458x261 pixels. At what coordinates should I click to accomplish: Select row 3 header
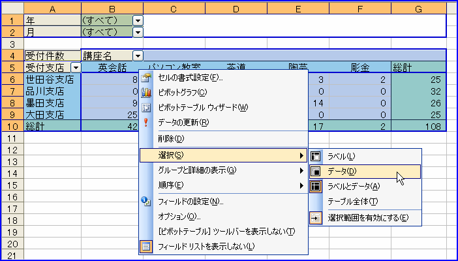[x=12, y=44]
